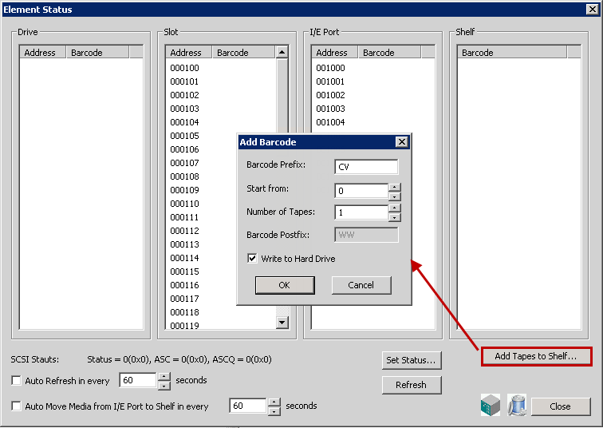Image resolution: width=603 pixels, height=428 pixels.
Task: Click Barcode column header in I/E Port list
Action: click(389, 53)
